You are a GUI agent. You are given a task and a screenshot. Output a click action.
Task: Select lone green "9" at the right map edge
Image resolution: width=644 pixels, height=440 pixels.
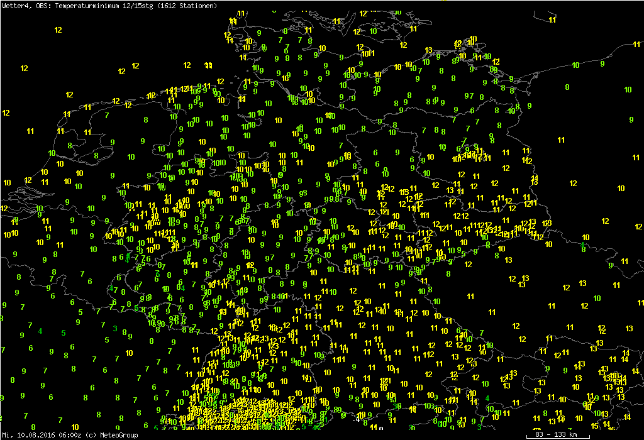[631, 119]
